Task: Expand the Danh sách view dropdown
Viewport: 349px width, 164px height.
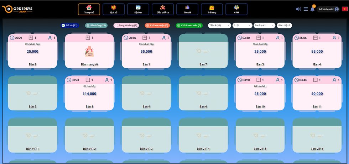Action: (264, 25)
